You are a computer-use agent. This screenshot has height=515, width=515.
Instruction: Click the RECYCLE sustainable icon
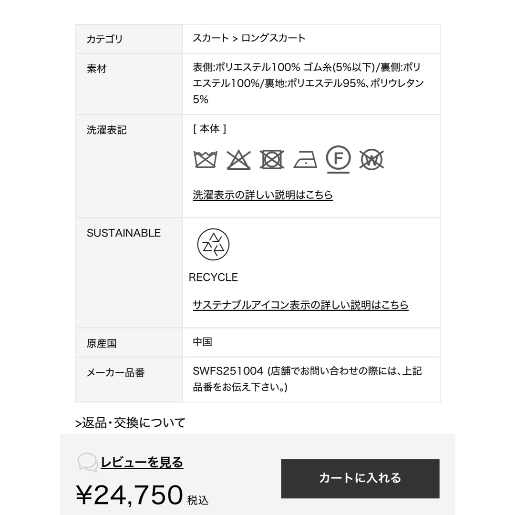(x=213, y=244)
